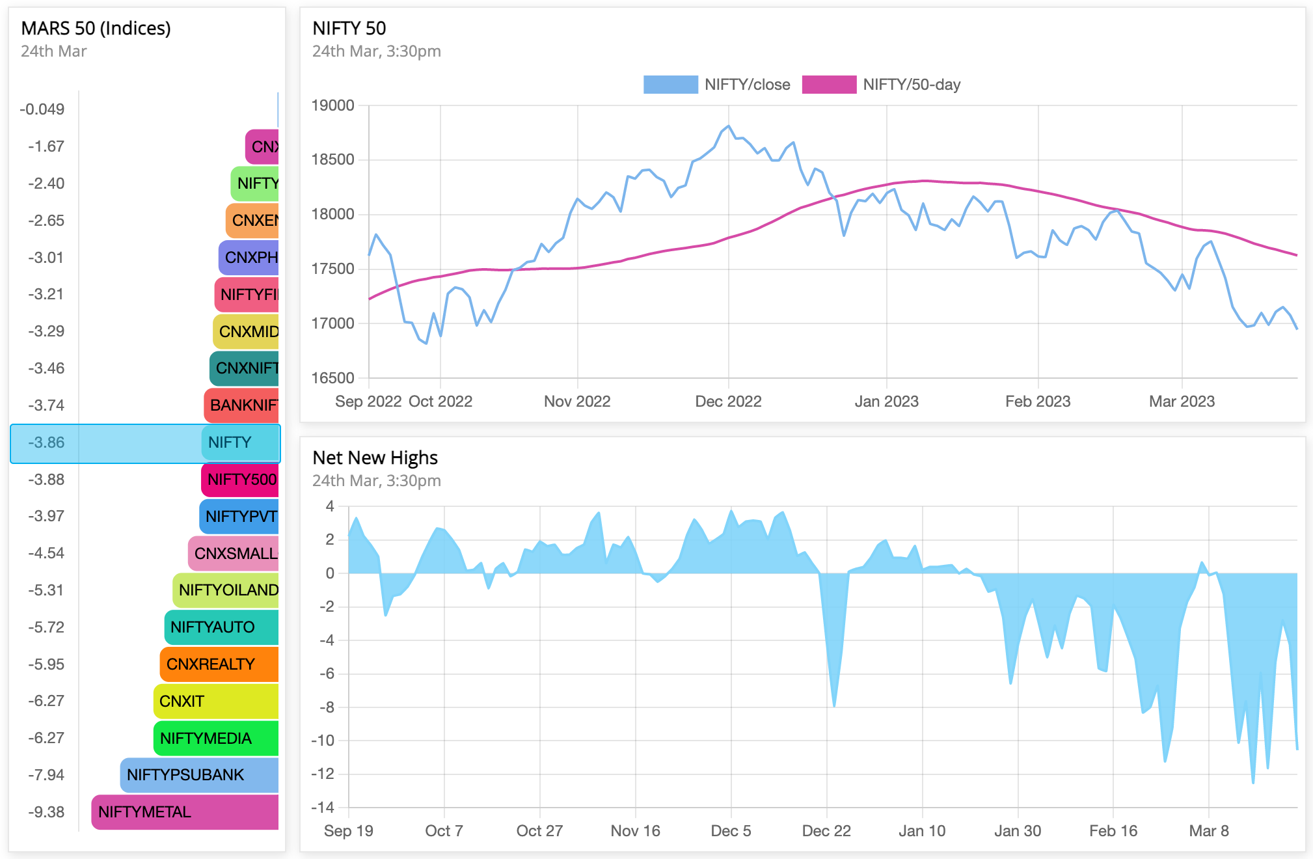Image resolution: width=1313 pixels, height=859 pixels.
Task: Select the CNXMID bar
Action: point(246,331)
